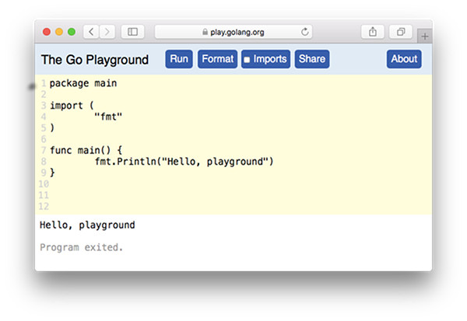Image resolution: width=467 pixels, height=321 pixels.
Task: Click the lock icon beside play.golang.org
Action: coord(205,33)
